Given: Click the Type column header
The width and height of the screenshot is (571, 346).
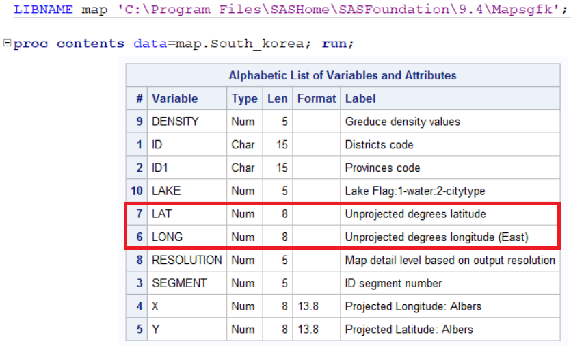Looking at the screenshot, I should click(244, 98).
